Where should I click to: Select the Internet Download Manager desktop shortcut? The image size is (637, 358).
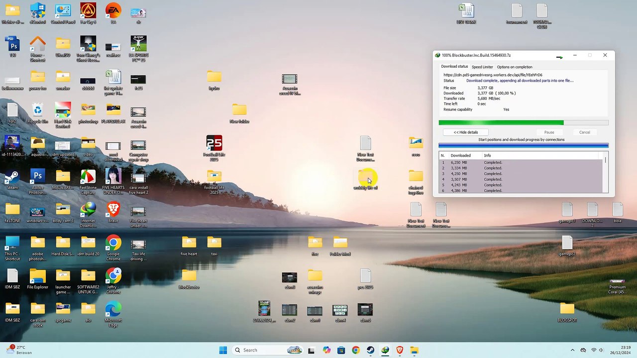(x=88, y=215)
